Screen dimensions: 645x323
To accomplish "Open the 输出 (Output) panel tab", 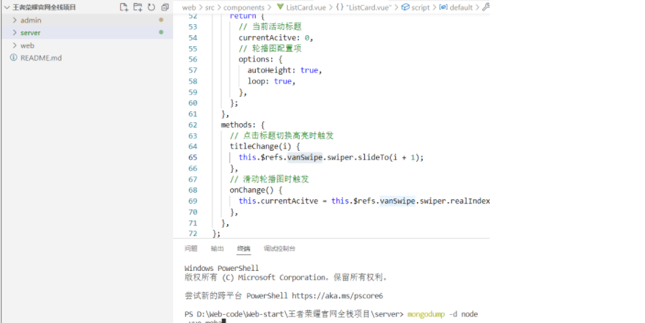I will [217, 248].
